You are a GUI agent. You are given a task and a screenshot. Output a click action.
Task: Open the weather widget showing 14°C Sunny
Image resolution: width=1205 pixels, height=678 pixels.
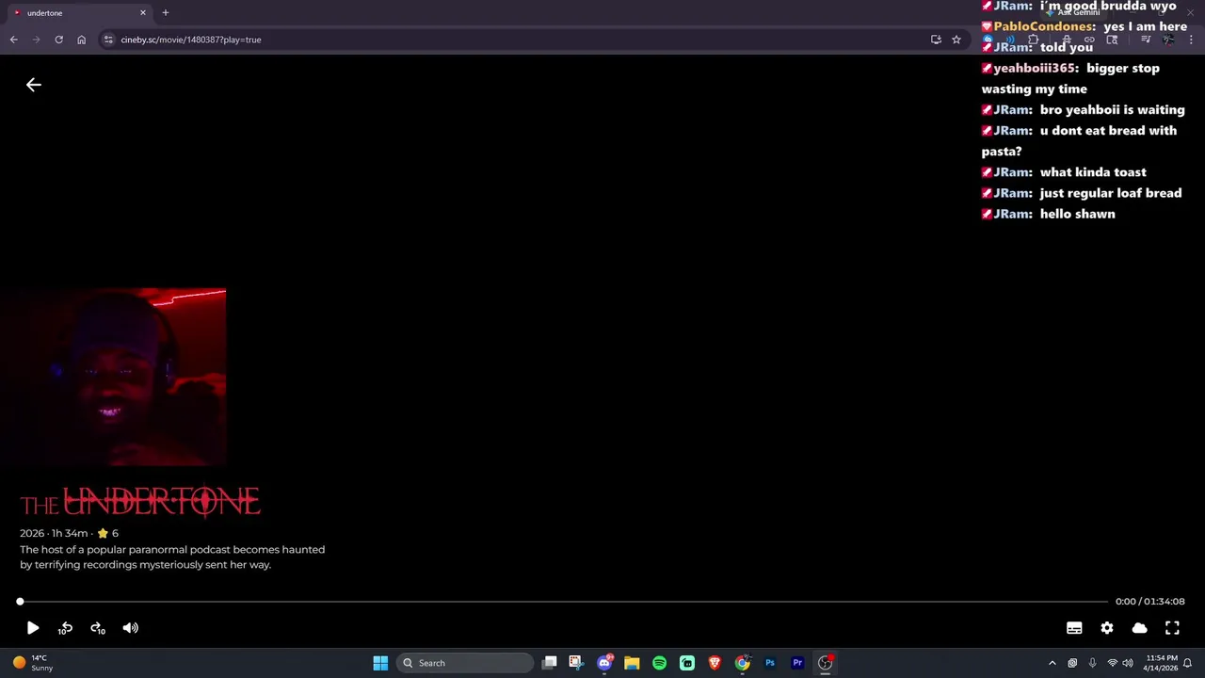33,663
